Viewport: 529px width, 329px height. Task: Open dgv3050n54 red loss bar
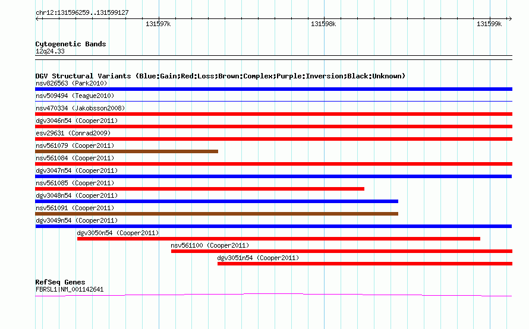pyautogui.click(x=279, y=239)
